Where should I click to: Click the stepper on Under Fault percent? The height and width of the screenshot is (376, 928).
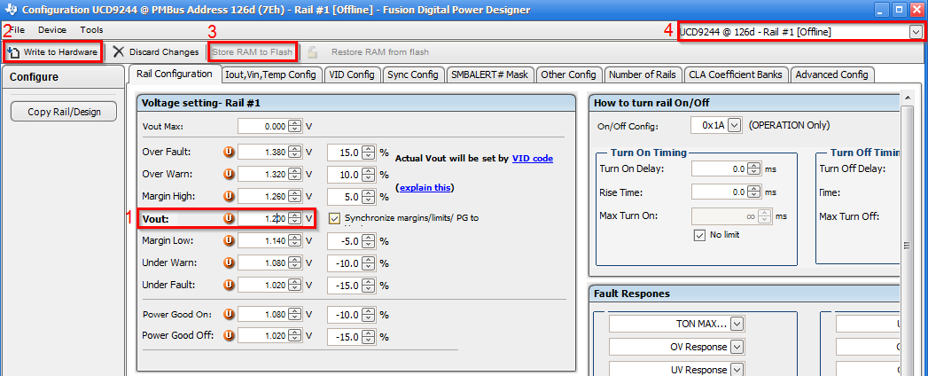[368, 285]
